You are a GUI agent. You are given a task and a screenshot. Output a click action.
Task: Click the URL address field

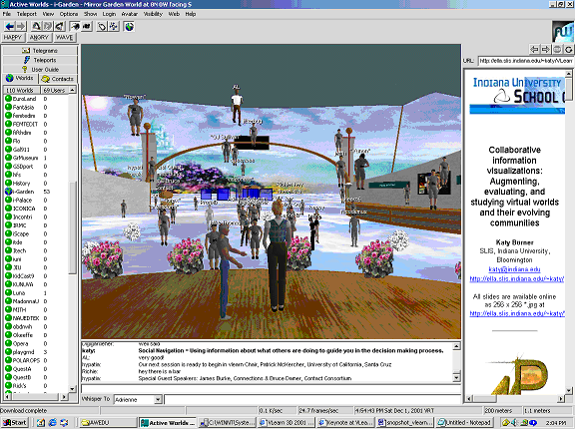tap(526, 61)
